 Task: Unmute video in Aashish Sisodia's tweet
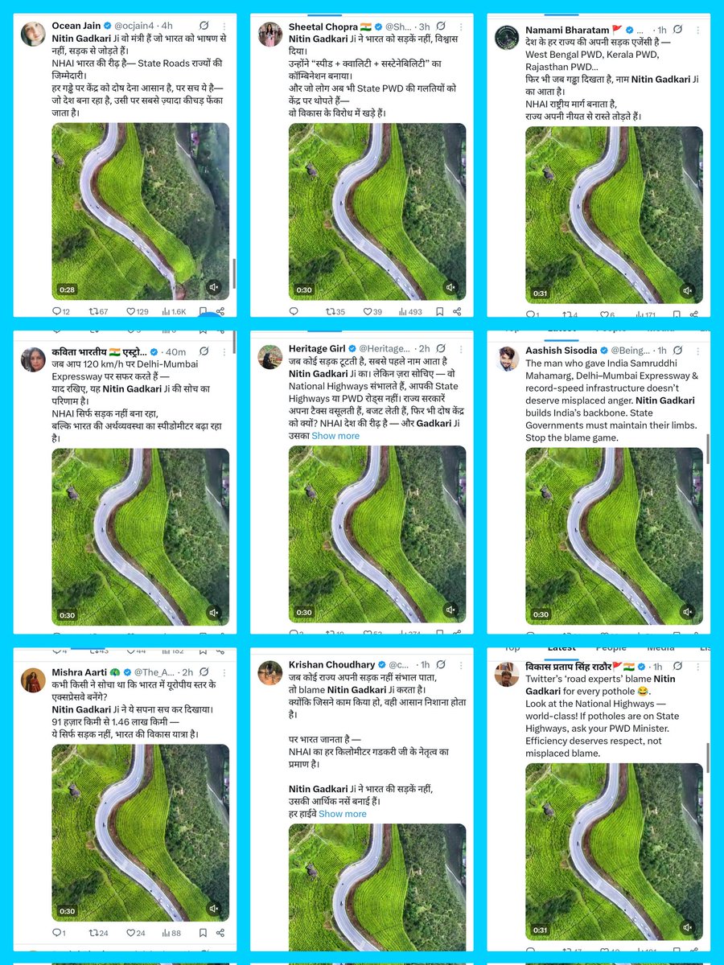pyautogui.click(x=688, y=613)
